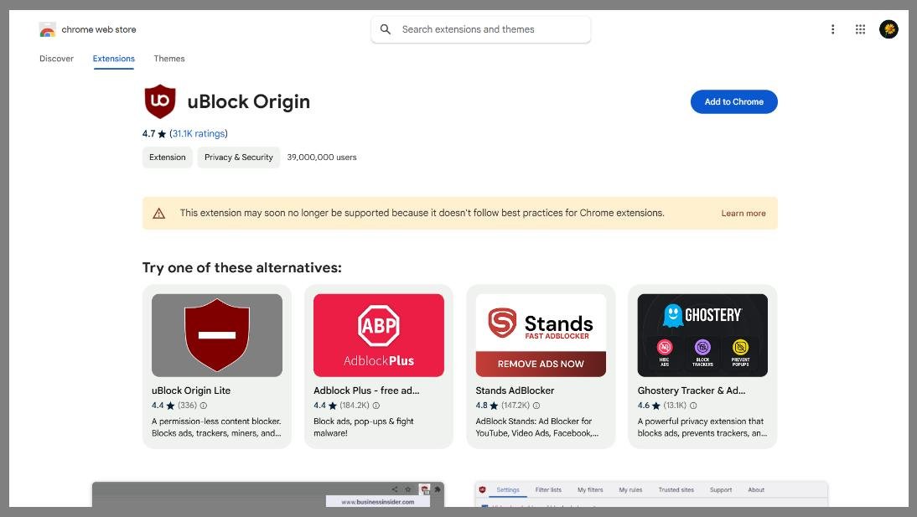
Task: Click the Chrome Web Store rainbow logo
Action: click(x=48, y=29)
